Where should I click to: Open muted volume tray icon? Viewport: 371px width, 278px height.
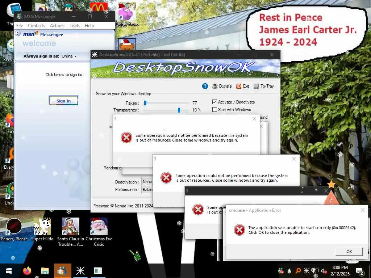[324, 271]
